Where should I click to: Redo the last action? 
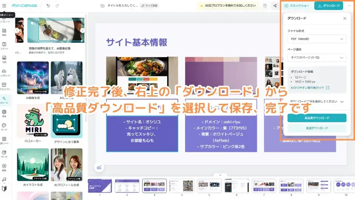57,6
